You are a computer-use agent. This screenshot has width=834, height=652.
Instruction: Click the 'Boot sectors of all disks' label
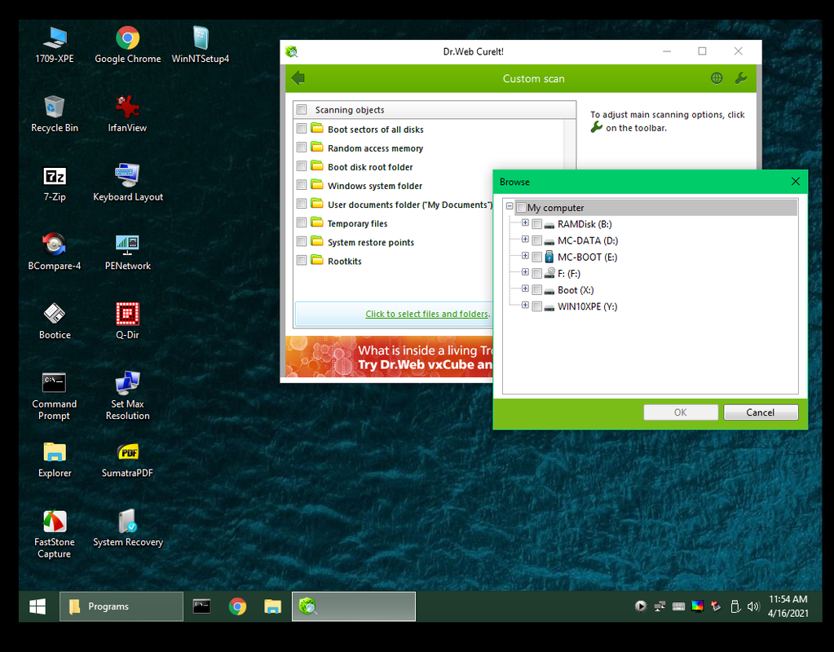[x=376, y=130]
